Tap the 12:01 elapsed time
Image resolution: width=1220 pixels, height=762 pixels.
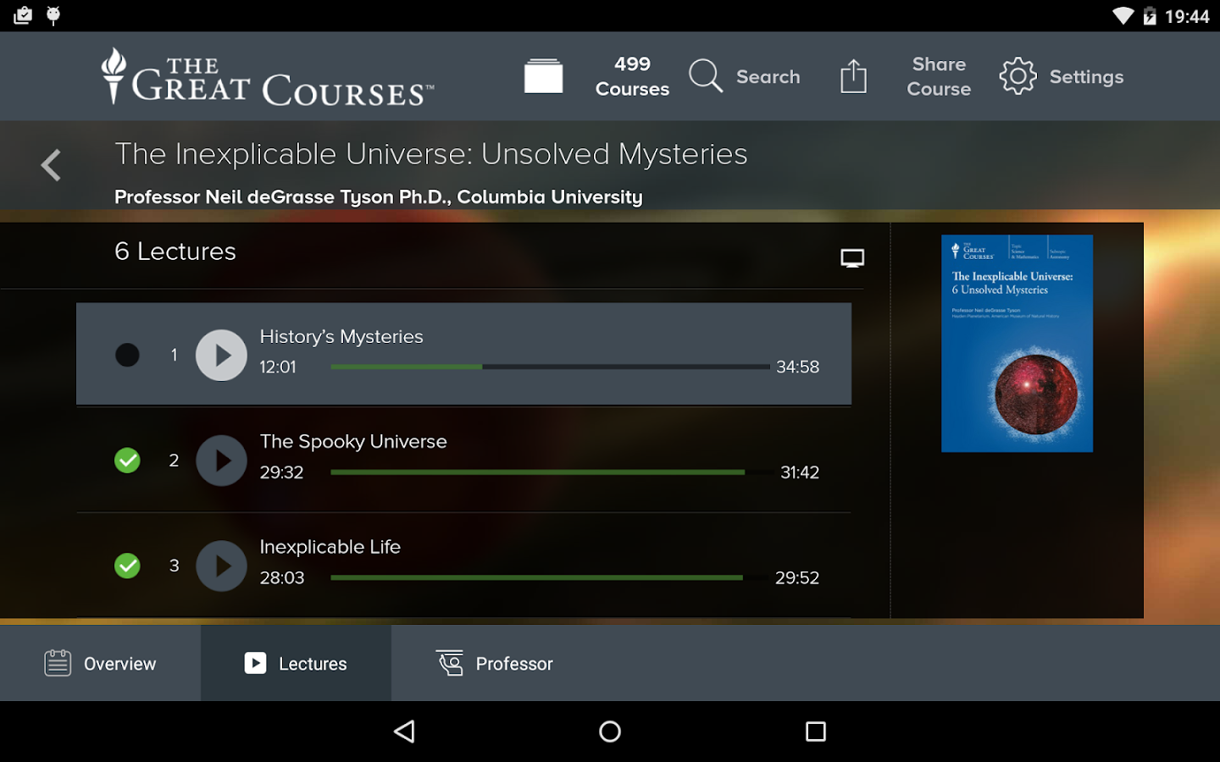pyautogui.click(x=278, y=367)
